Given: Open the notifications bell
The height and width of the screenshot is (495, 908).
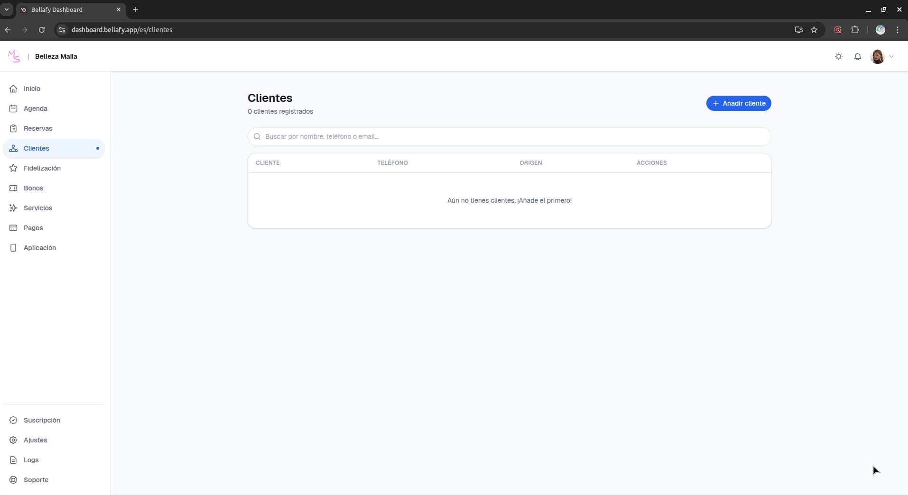Looking at the screenshot, I should [x=858, y=56].
